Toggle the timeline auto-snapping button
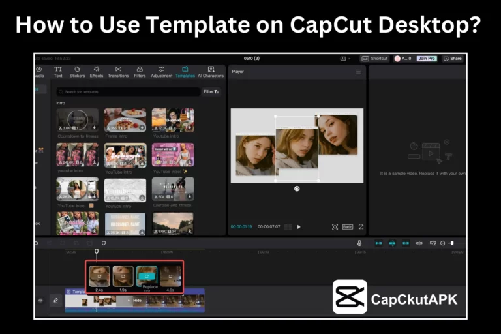Screen dimensions: 501x334 pos(392,243)
